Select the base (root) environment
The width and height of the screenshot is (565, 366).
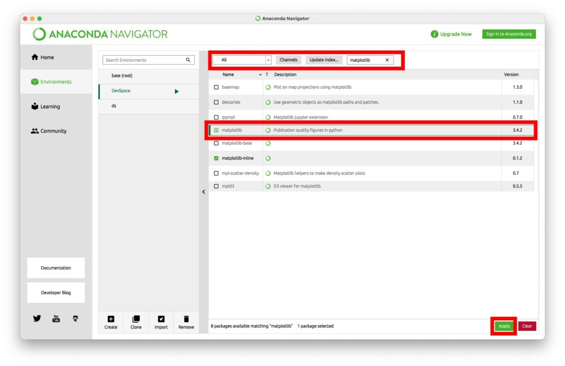148,76
